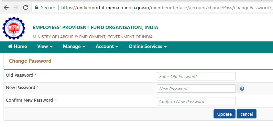Focus the Confirm New Password field

point(196,101)
